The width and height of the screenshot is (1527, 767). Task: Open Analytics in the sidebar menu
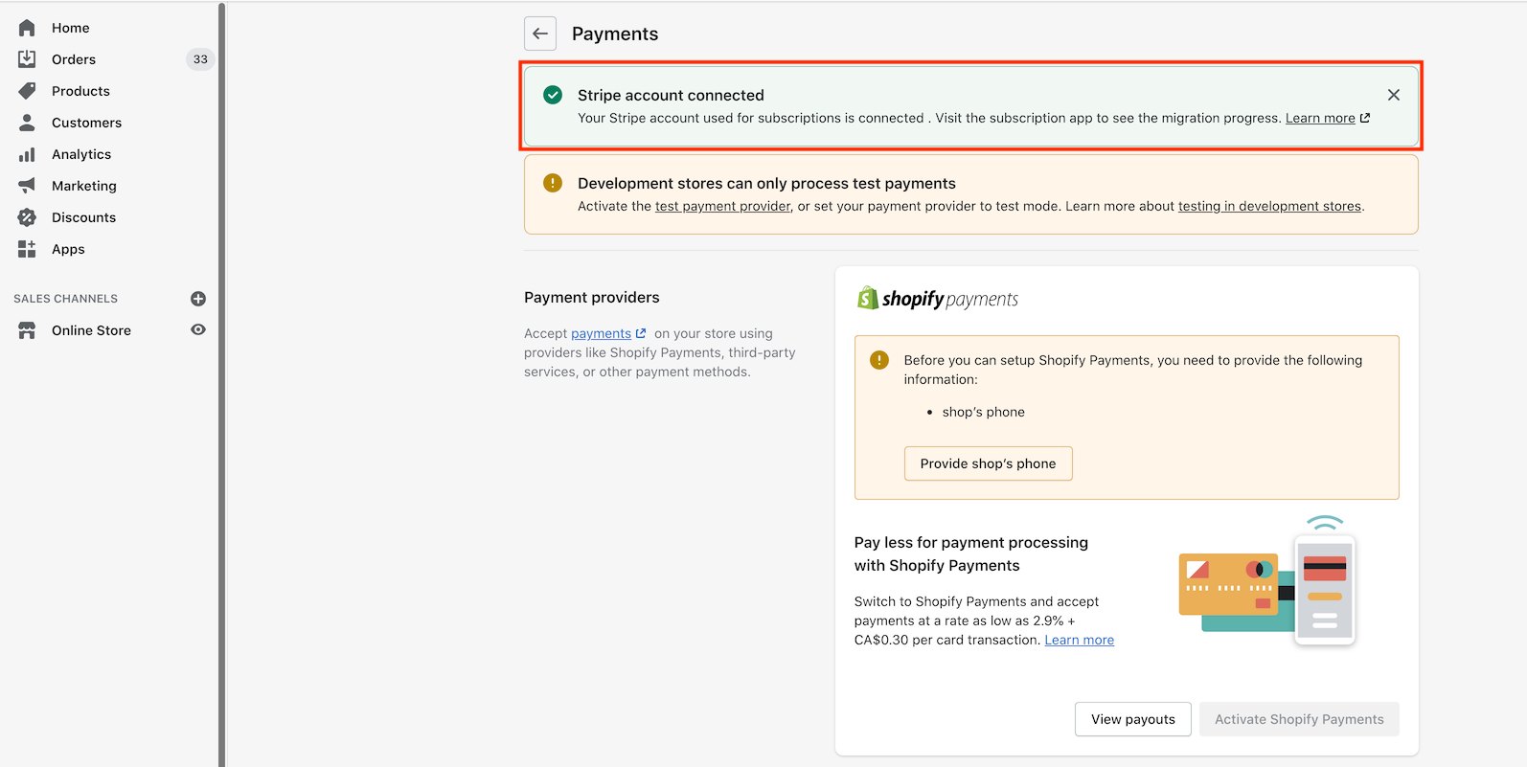(81, 154)
